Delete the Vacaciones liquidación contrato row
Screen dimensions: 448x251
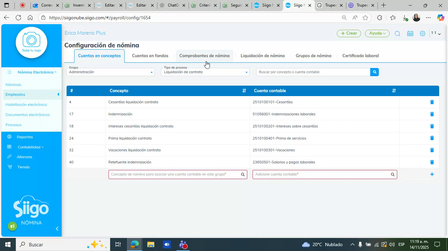tap(432, 150)
